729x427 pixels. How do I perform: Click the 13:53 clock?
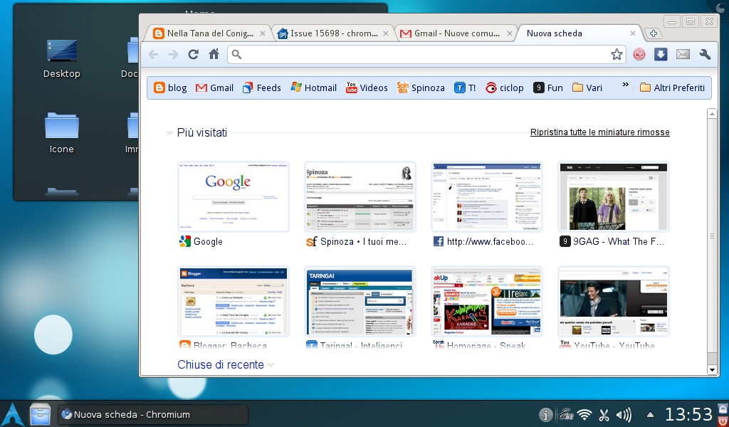[688, 414]
